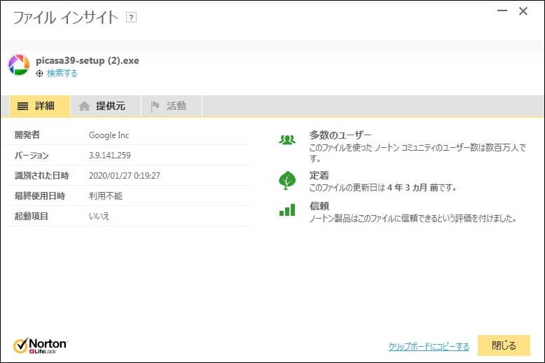The width and height of the screenshot is (545, 363).
Task: Click the 識別された日時 label
Action: pyautogui.click(x=42, y=176)
